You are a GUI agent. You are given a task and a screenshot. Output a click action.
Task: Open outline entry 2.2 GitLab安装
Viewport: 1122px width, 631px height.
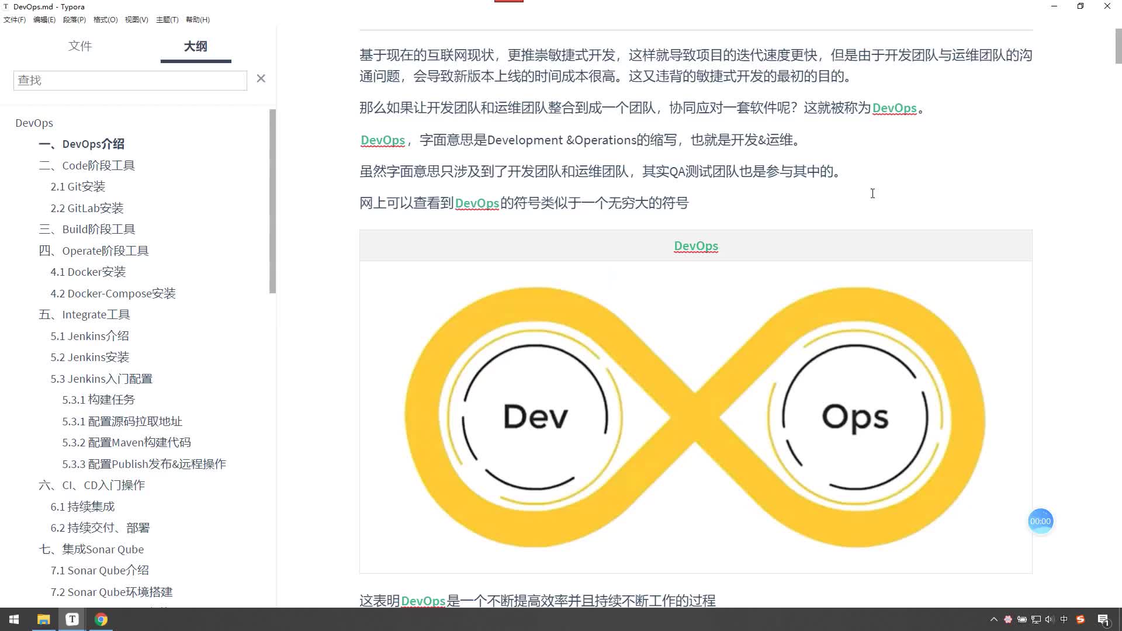[x=87, y=208]
